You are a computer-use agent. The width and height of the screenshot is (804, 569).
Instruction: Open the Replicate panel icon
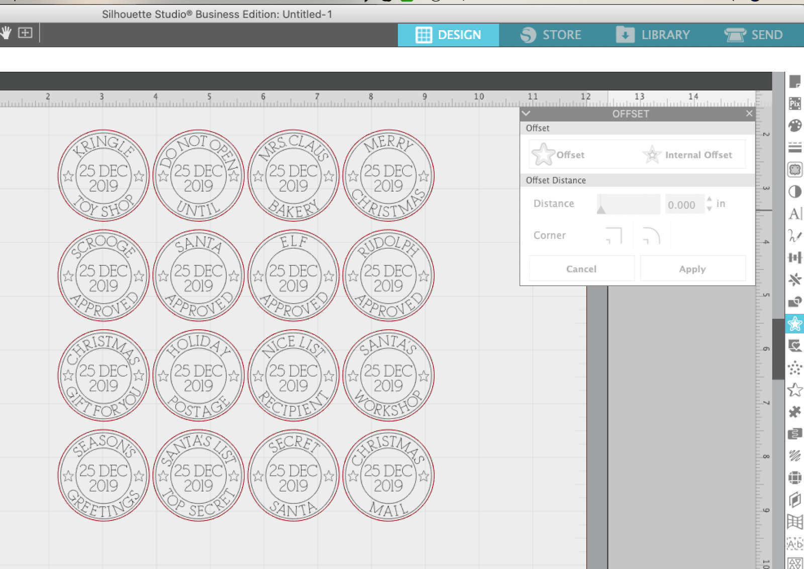point(795,280)
